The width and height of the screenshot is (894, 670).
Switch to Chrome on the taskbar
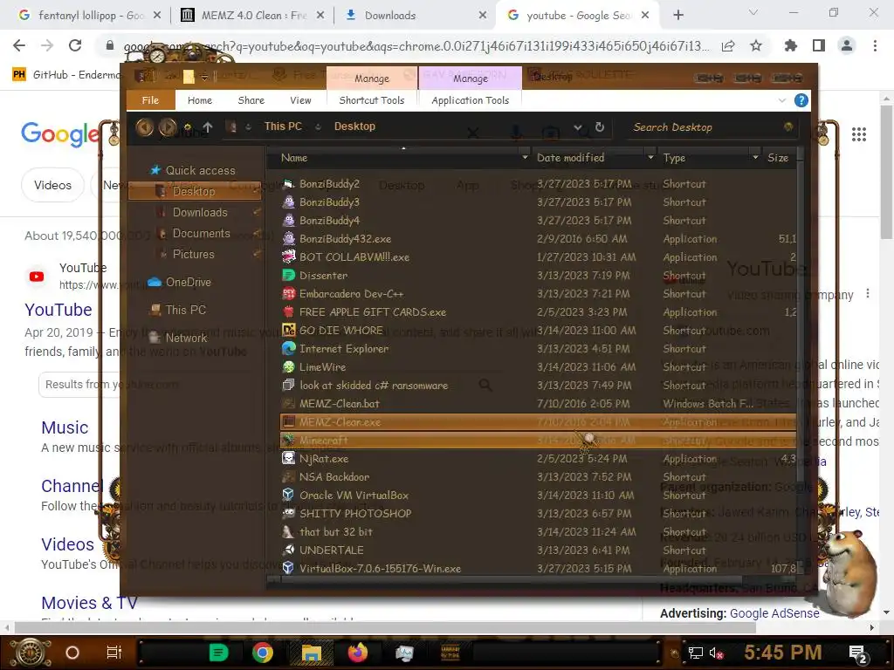tap(262, 653)
